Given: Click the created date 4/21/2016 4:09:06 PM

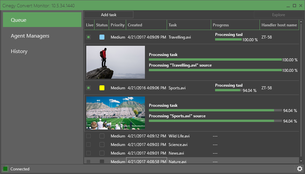Looking at the screenshot, I should (x=147, y=88).
